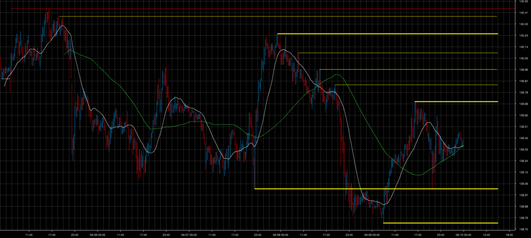Select the 06-09 05:45 date label
The height and width of the screenshot is (238, 531).
coord(371,234)
